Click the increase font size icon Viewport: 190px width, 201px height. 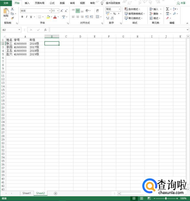(62, 11)
